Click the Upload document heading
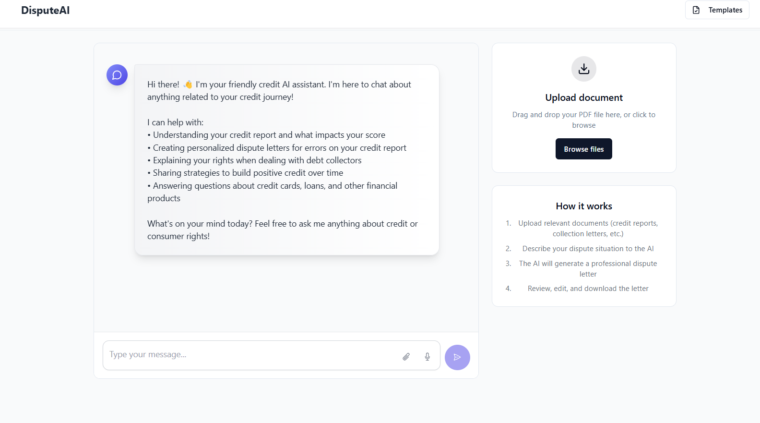Viewport: 760px width, 423px height. pyautogui.click(x=584, y=97)
